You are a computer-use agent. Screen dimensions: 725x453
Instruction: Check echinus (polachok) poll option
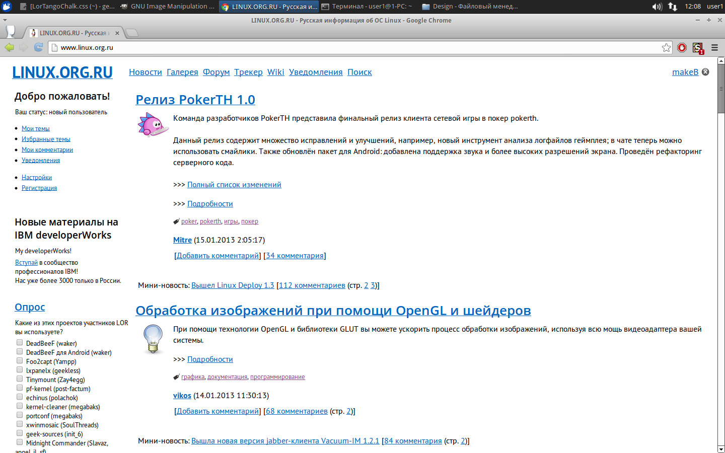[x=20, y=397]
